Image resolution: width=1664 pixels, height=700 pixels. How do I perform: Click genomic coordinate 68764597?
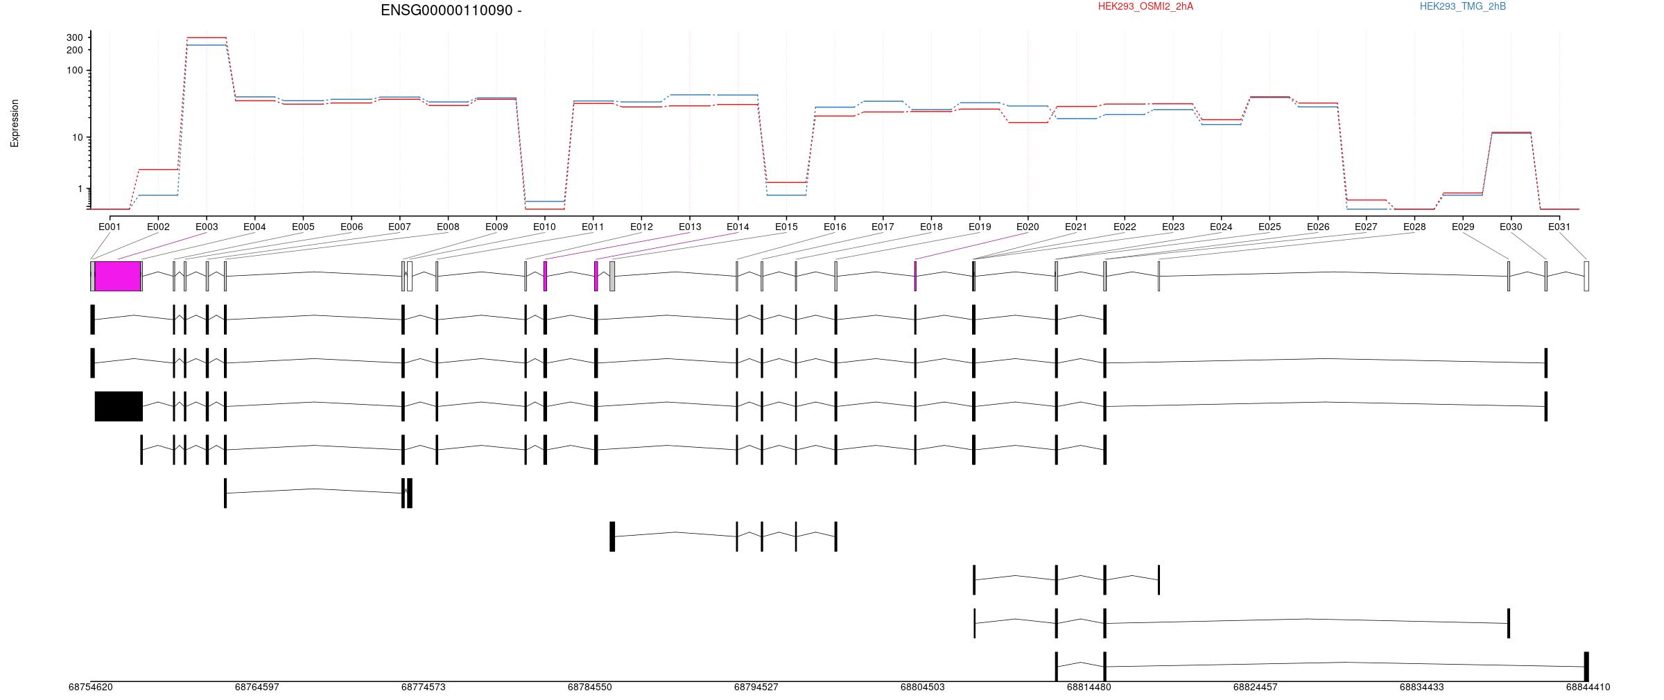(x=257, y=688)
